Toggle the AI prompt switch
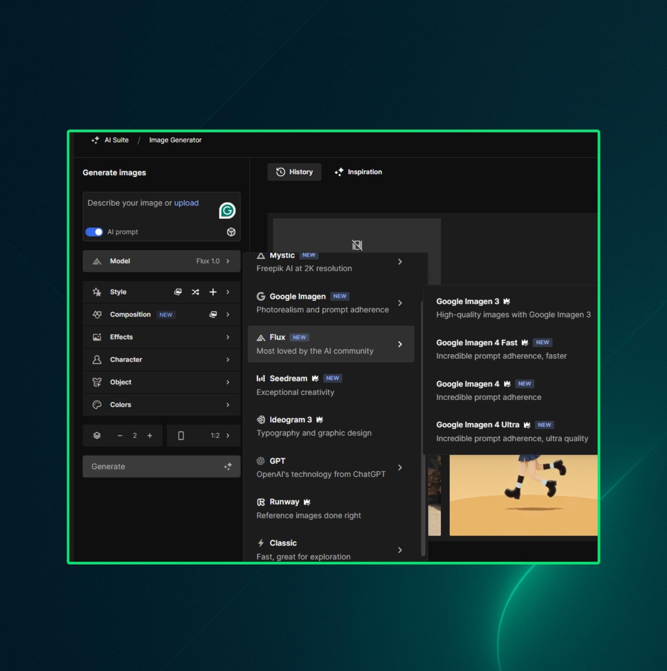The image size is (667, 671). (x=94, y=232)
